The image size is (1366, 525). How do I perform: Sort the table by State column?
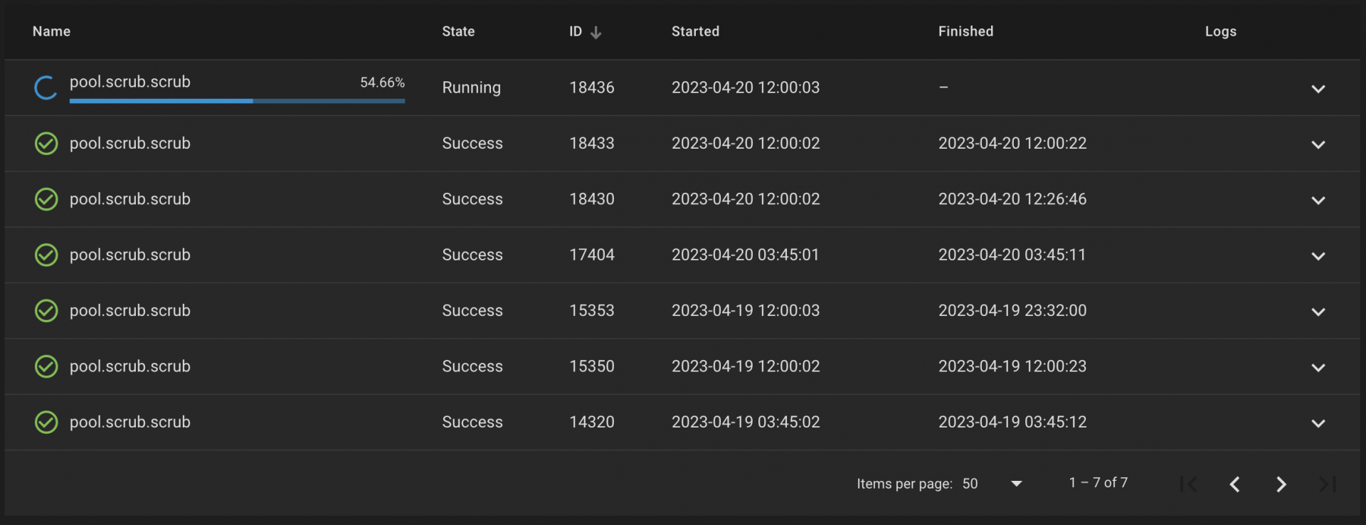pyautogui.click(x=458, y=31)
